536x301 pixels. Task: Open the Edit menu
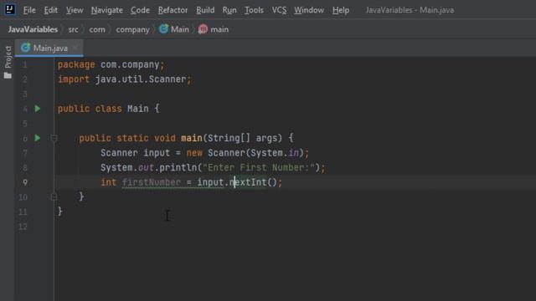50,10
